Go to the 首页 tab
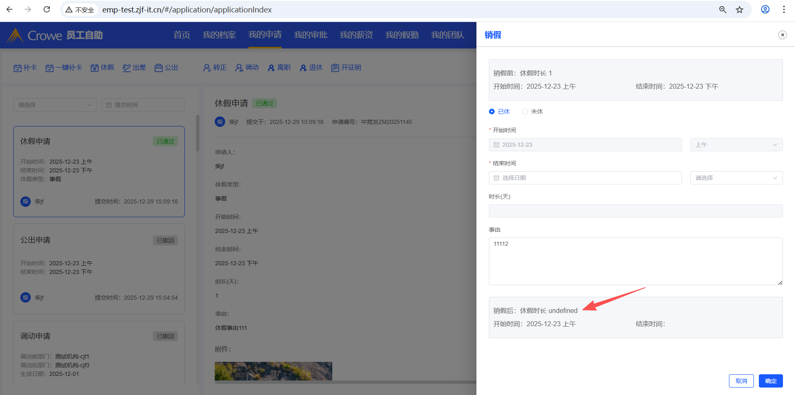Viewport: 795px width, 395px height. tap(182, 35)
